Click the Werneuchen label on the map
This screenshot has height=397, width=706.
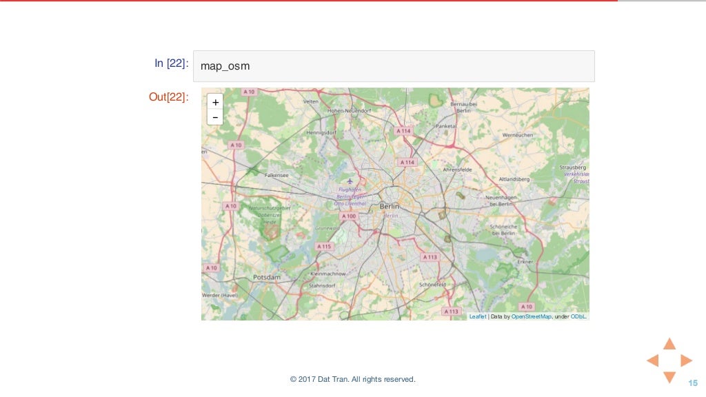point(518,135)
